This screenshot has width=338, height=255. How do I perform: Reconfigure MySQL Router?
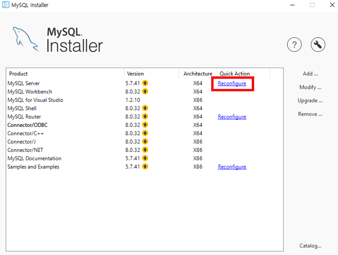click(x=232, y=117)
